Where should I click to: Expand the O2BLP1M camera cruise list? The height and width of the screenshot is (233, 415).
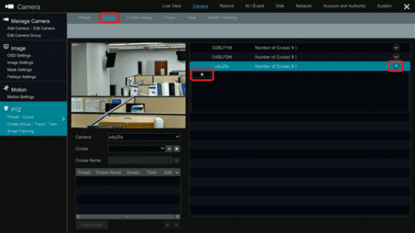396,48
